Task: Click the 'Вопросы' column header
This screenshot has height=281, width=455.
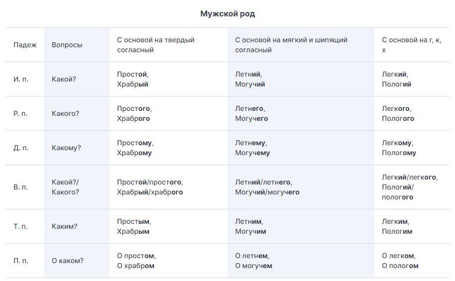Action: click(x=67, y=45)
